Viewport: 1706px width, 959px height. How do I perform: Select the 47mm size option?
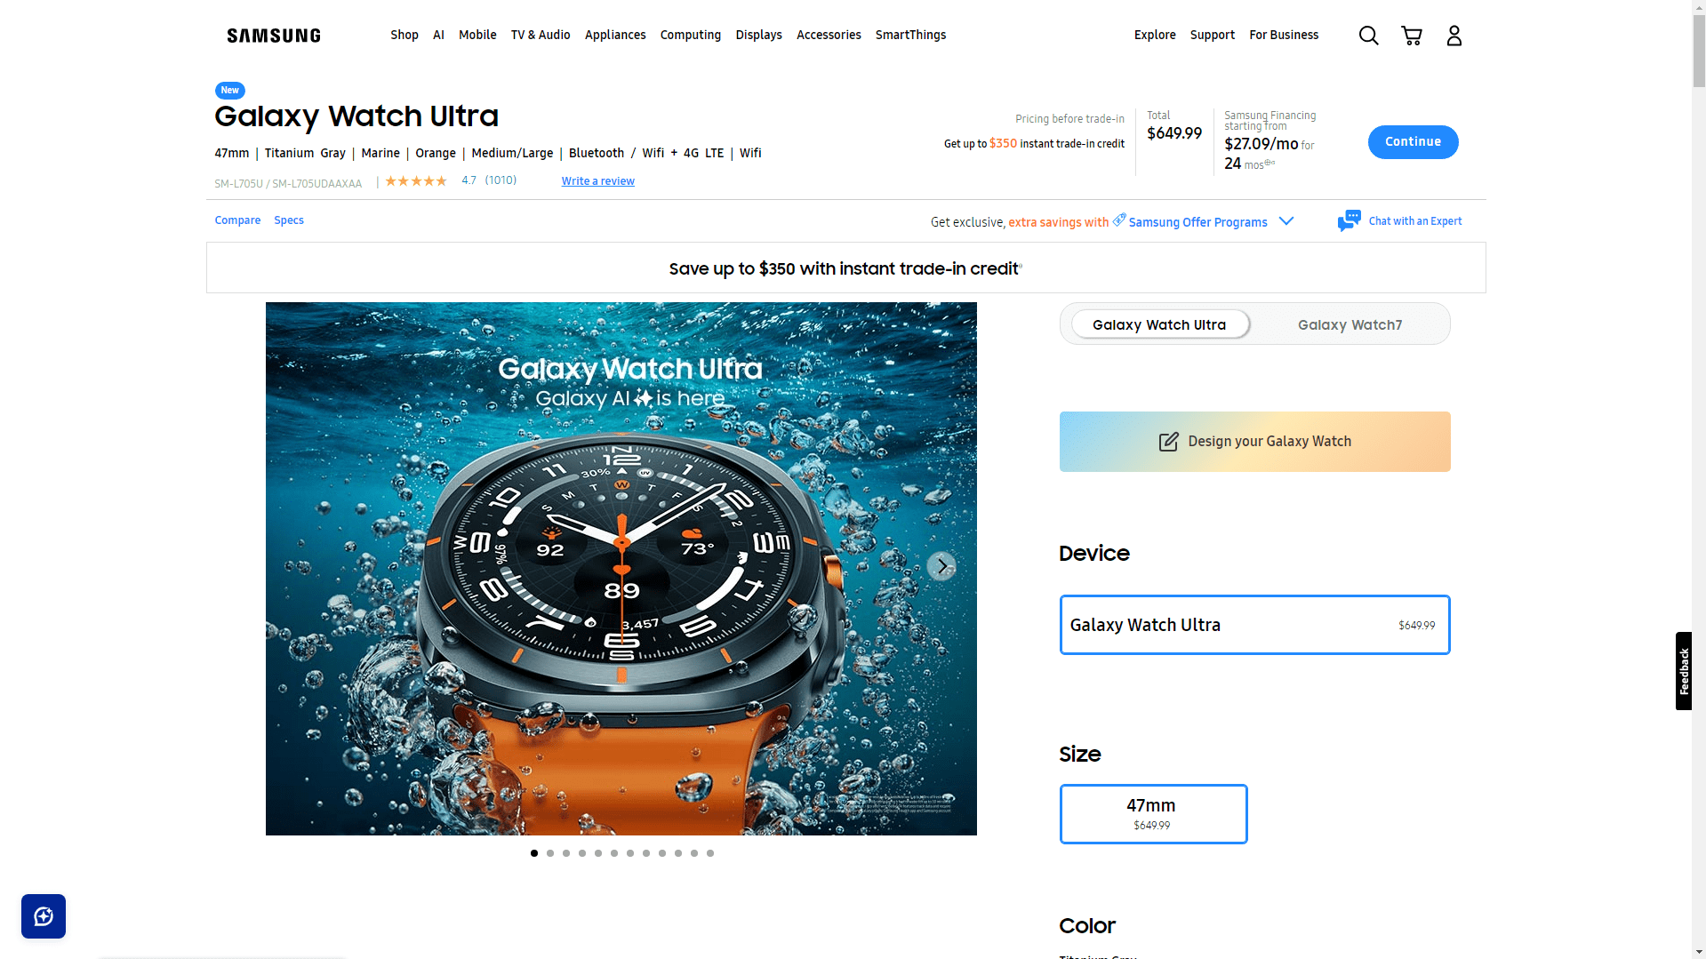click(1153, 814)
